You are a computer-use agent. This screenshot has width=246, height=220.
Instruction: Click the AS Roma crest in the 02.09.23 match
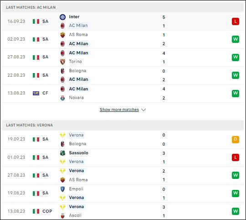pos(62,35)
